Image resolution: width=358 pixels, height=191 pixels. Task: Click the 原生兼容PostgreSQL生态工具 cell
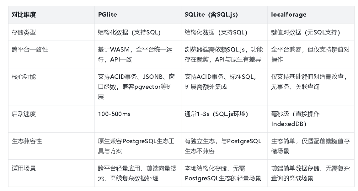[138, 146]
